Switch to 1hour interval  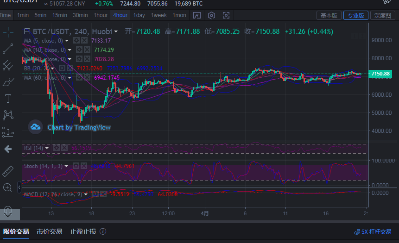tap(101, 15)
